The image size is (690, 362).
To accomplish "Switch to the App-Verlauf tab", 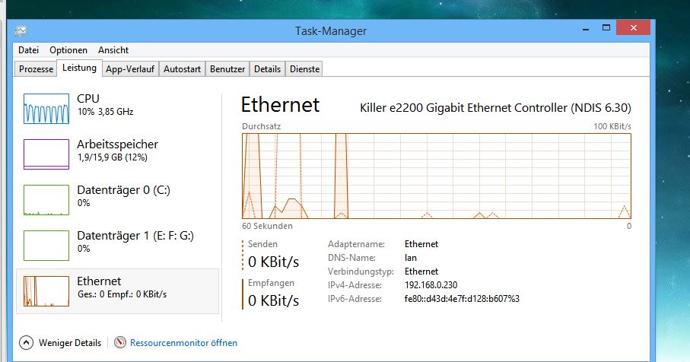I will tap(130, 69).
